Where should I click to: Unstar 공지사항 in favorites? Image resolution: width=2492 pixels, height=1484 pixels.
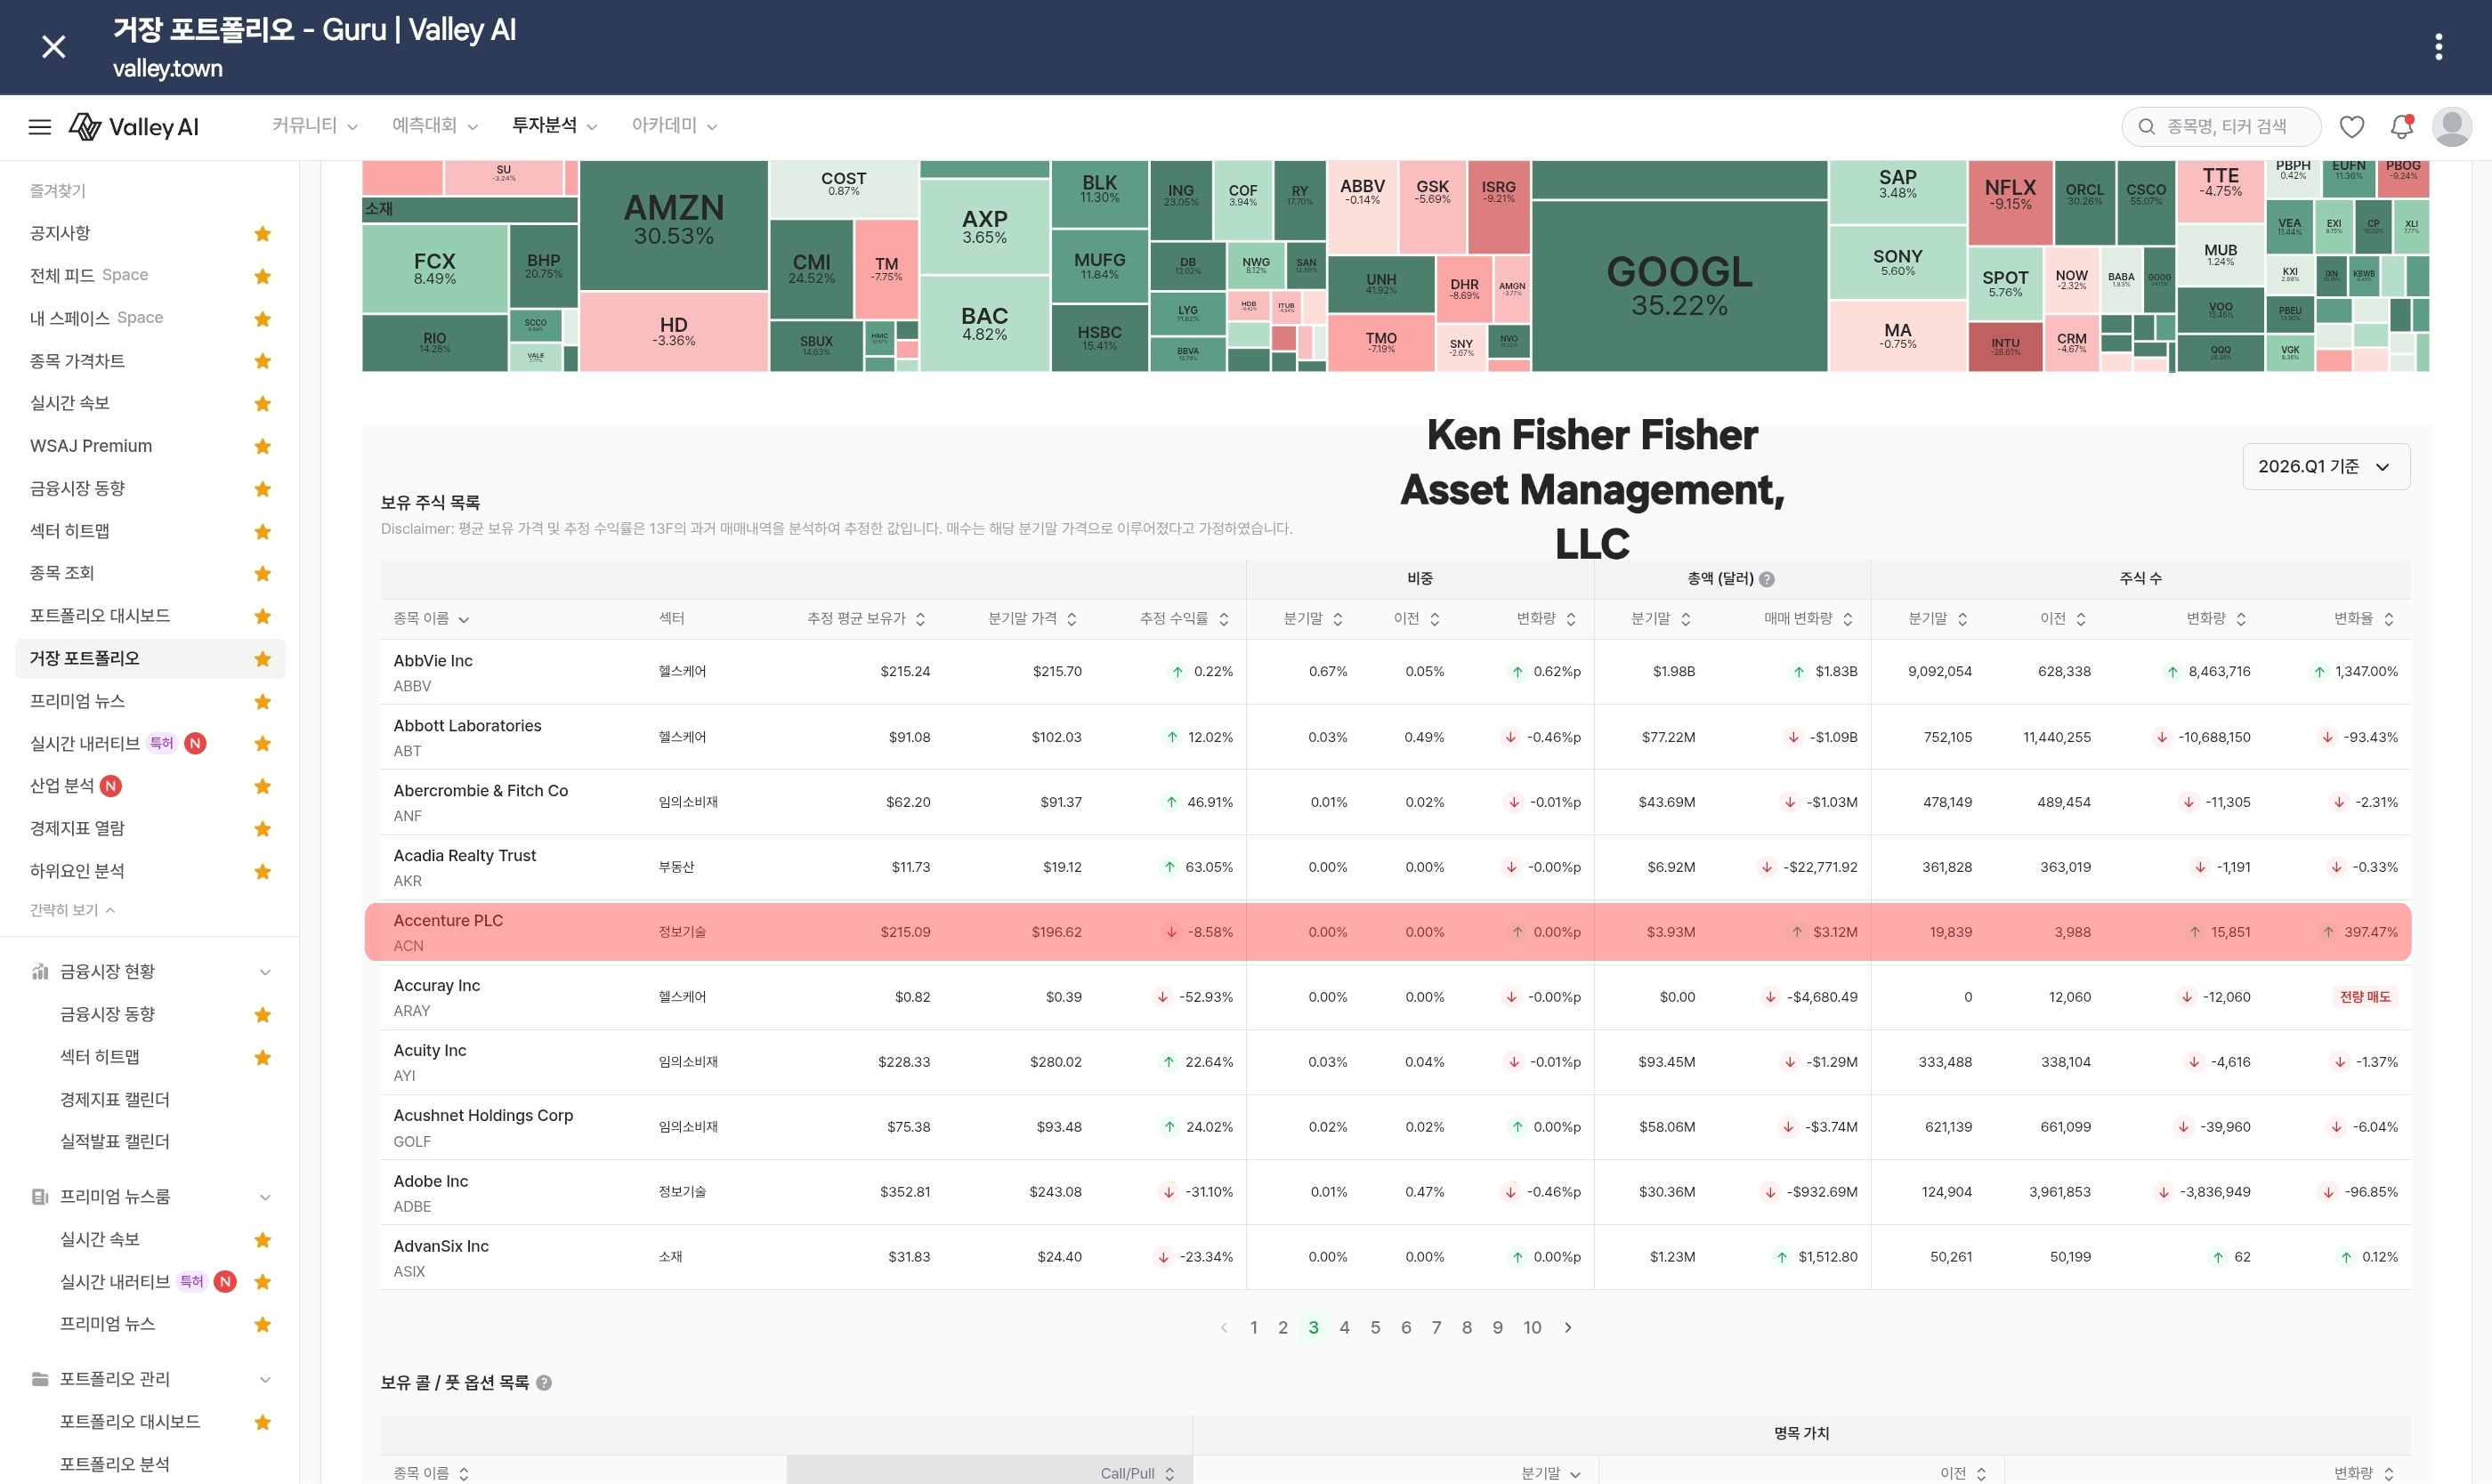tap(263, 234)
